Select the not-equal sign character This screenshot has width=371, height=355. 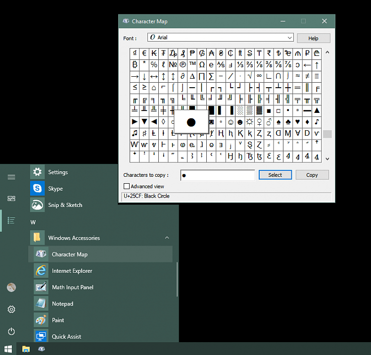click(x=307, y=76)
